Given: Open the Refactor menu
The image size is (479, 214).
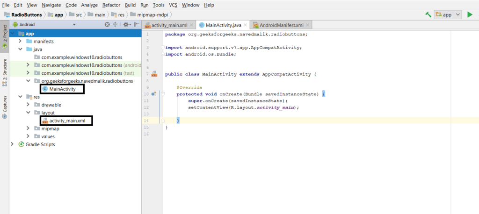Looking at the screenshot, I should tap(111, 5).
